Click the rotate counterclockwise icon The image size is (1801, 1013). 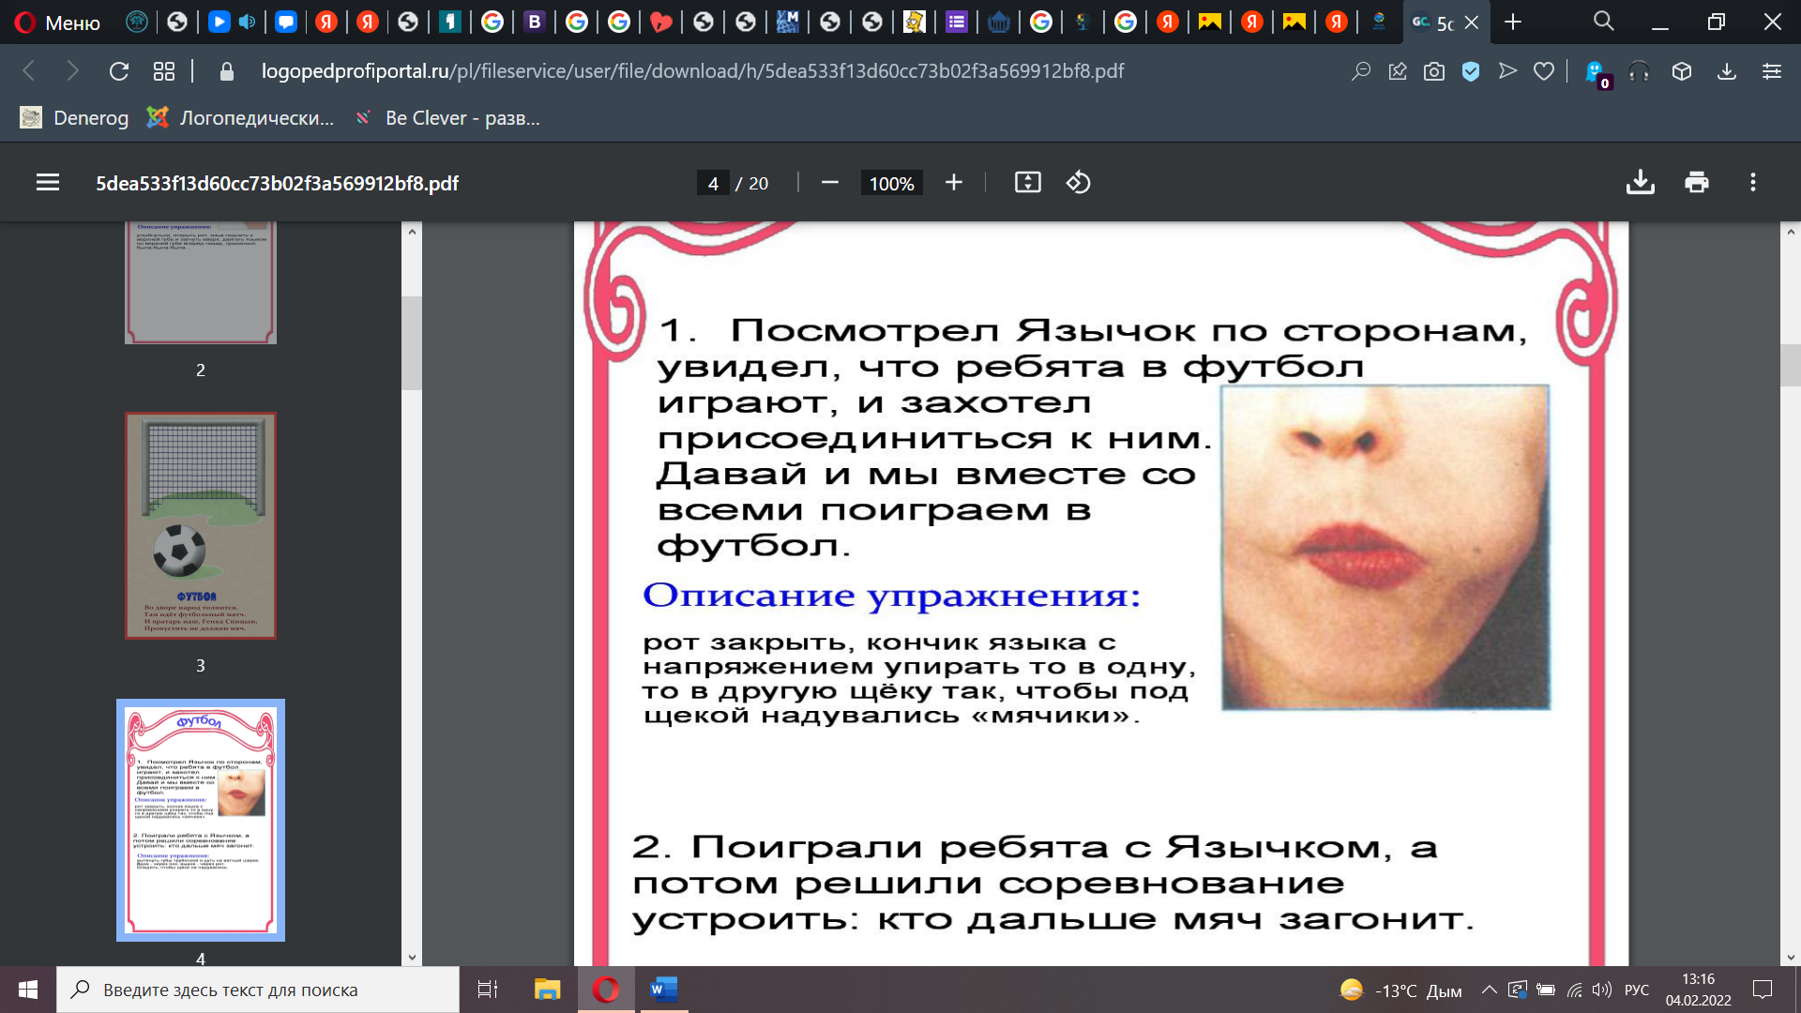(1078, 183)
